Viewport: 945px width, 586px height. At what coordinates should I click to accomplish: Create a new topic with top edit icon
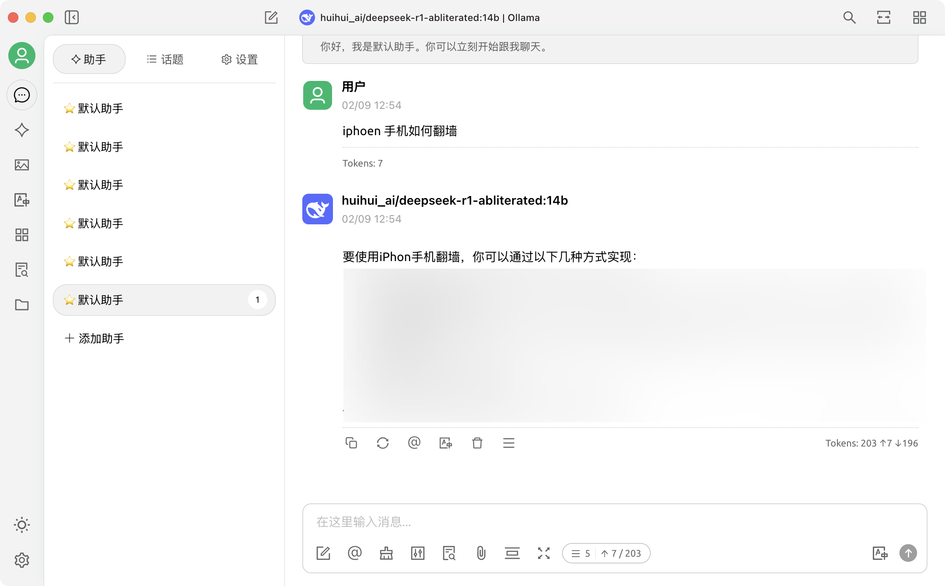click(271, 17)
